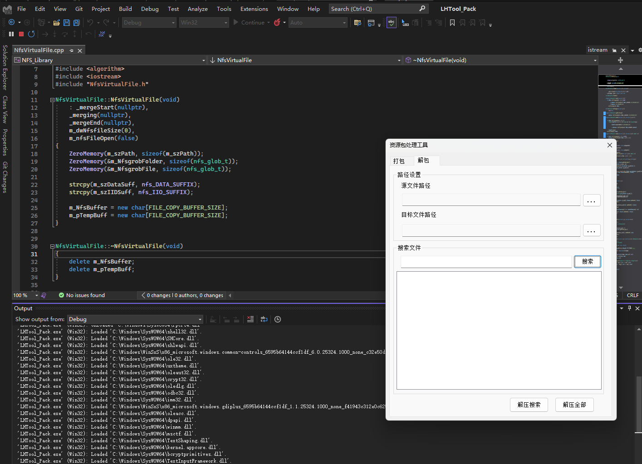Click the 目标文件路径 text field
The image size is (642, 464).
(491, 230)
